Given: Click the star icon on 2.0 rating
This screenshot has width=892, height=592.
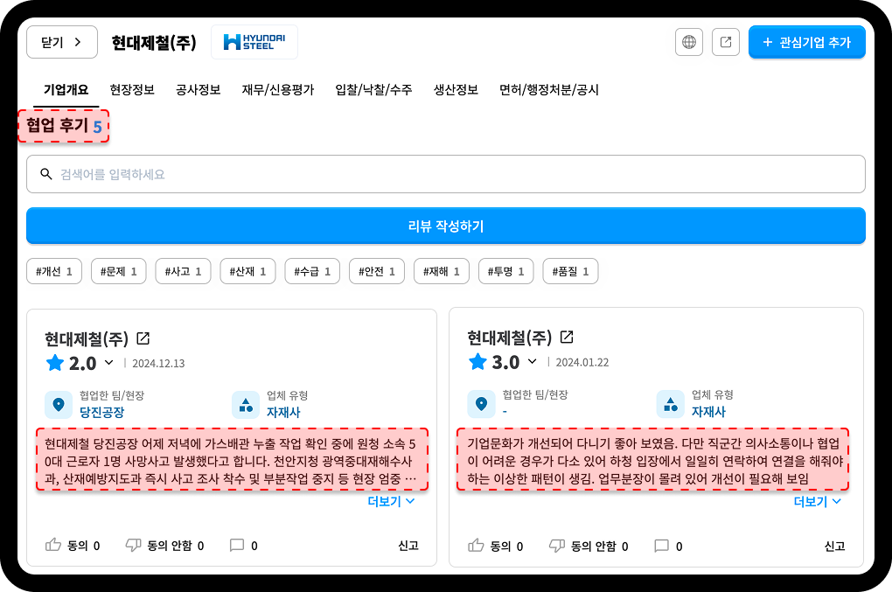Looking at the screenshot, I should click(55, 363).
